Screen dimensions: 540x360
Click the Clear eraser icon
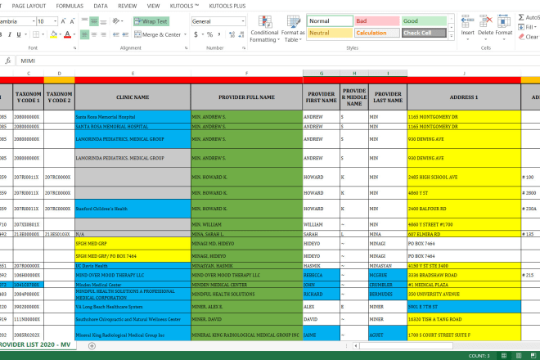click(521, 37)
